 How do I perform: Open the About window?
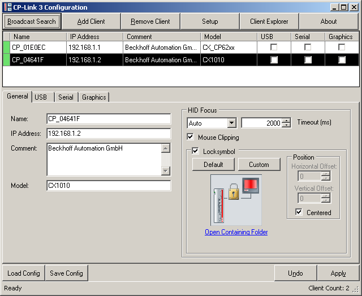(329, 22)
